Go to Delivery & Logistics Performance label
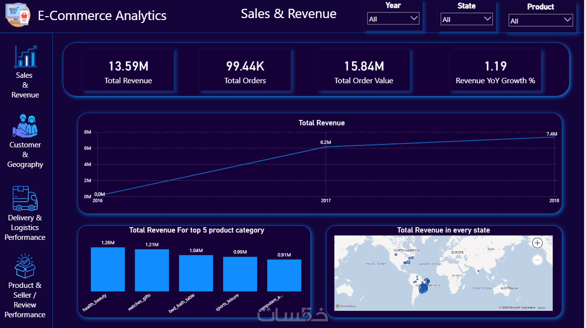The width and height of the screenshot is (586, 328). [25, 228]
